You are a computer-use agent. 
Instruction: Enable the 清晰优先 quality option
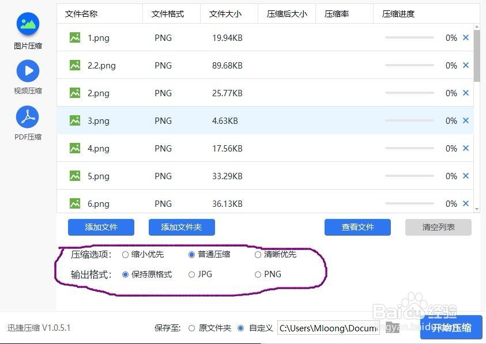pos(258,254)
